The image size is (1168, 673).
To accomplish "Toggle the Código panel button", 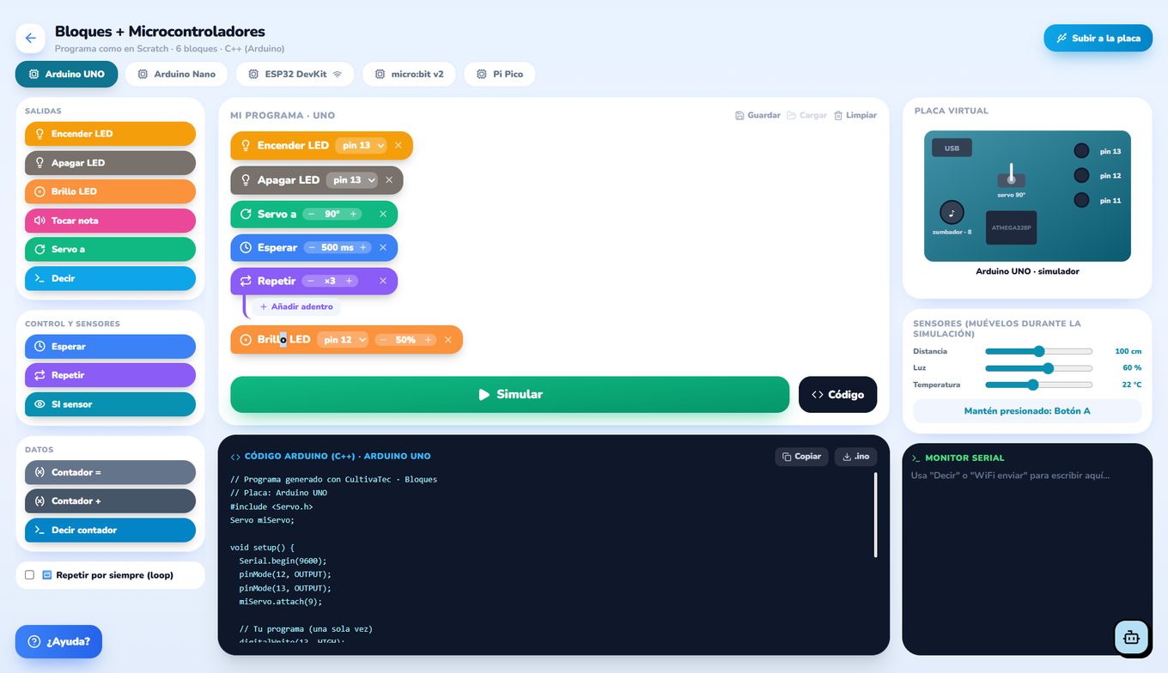I will 837,394.
